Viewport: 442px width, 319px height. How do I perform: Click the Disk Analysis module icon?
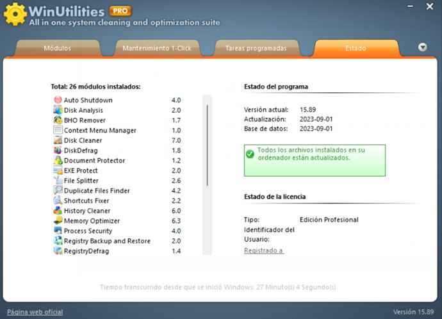click(x=58, y=110)
